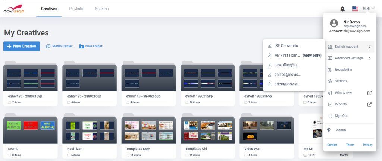The width and height of the screenshot is (382, 161).
Task: Open the Recycle Bin menu entry
Action: [343, 70]
